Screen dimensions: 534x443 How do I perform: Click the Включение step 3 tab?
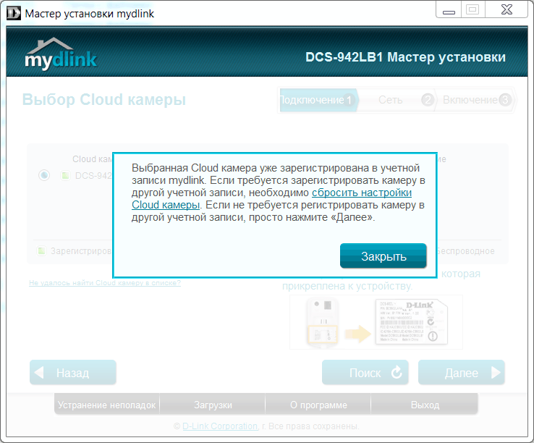[x=476, y=100]
